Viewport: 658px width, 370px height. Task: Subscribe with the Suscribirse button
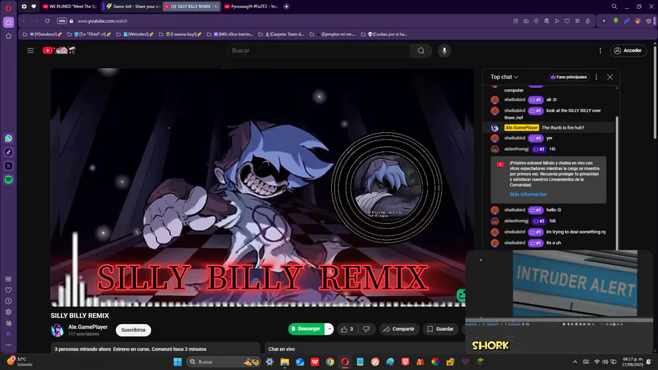[x=134, y=330]
